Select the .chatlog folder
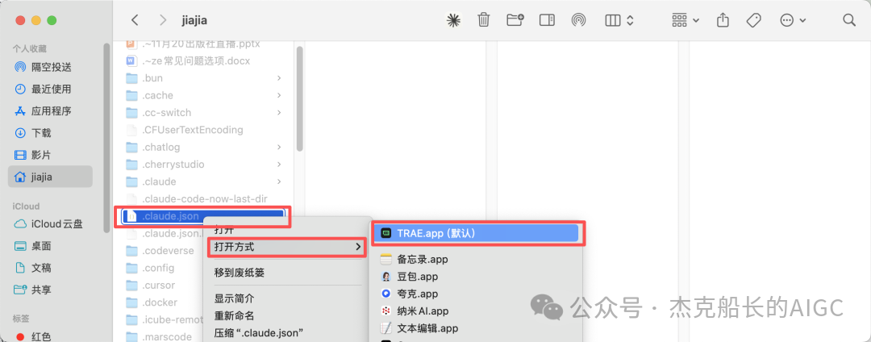The width and height of the screenshot is (871, 342). [204, 147]
